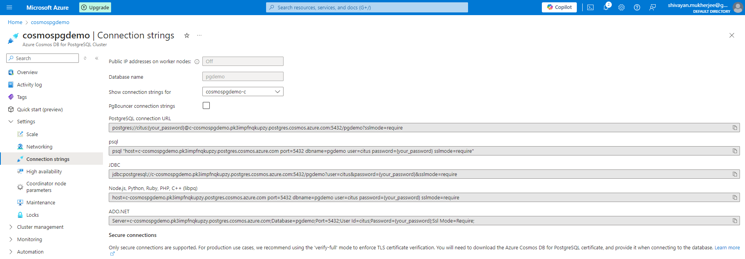Copy the JDBC connection string
The width and height of the screenshot is (745, 259).
click(x=735, y=174)
